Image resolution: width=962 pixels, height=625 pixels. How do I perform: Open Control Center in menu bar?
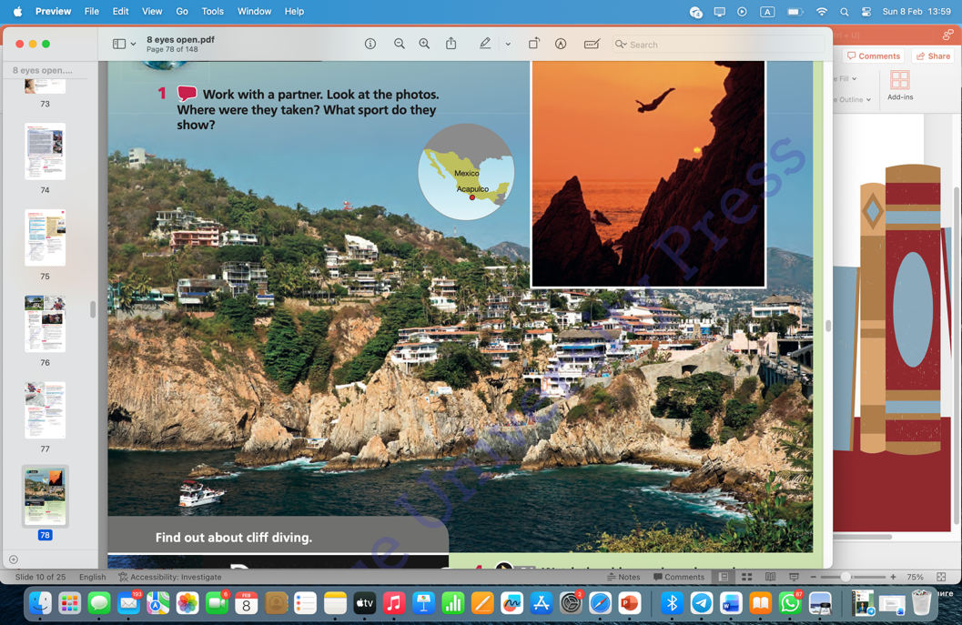click(866, 12)
